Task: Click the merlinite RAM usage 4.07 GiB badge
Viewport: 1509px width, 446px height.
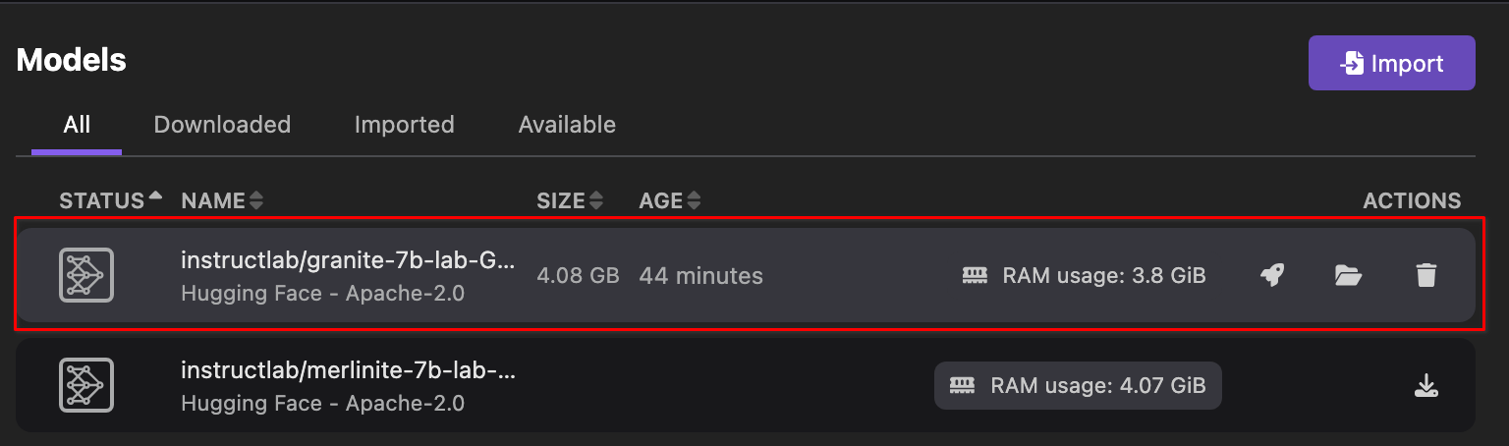Action: pyautogui.click(x=1078, y=386)
